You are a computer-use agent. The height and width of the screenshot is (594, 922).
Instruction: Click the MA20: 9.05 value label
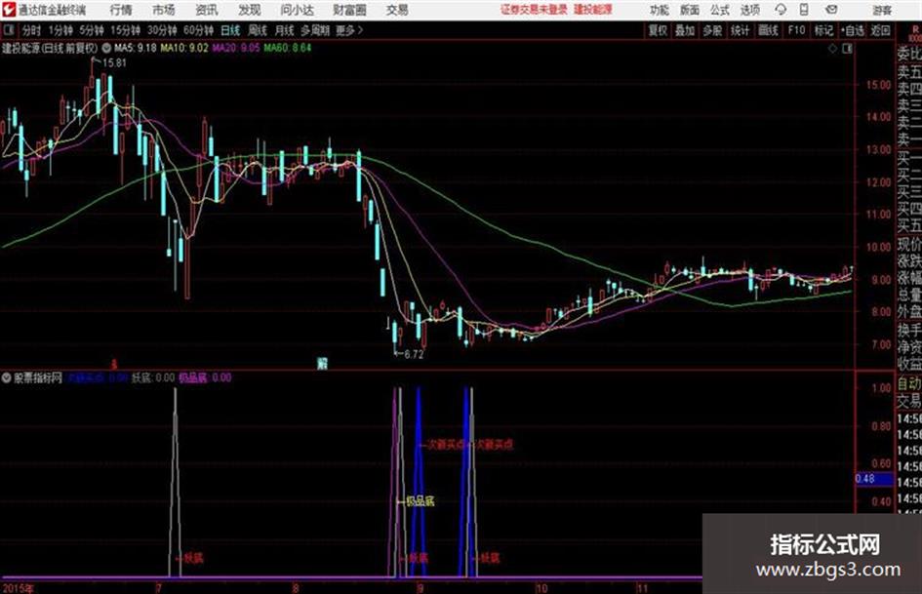click(236, 48)
